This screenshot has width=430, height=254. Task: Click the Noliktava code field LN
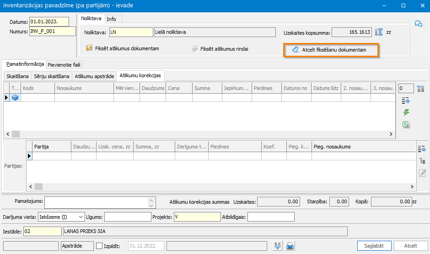(131, 32)
